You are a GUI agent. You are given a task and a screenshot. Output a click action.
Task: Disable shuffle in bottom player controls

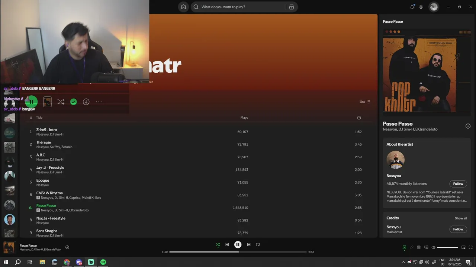(218, 244)
